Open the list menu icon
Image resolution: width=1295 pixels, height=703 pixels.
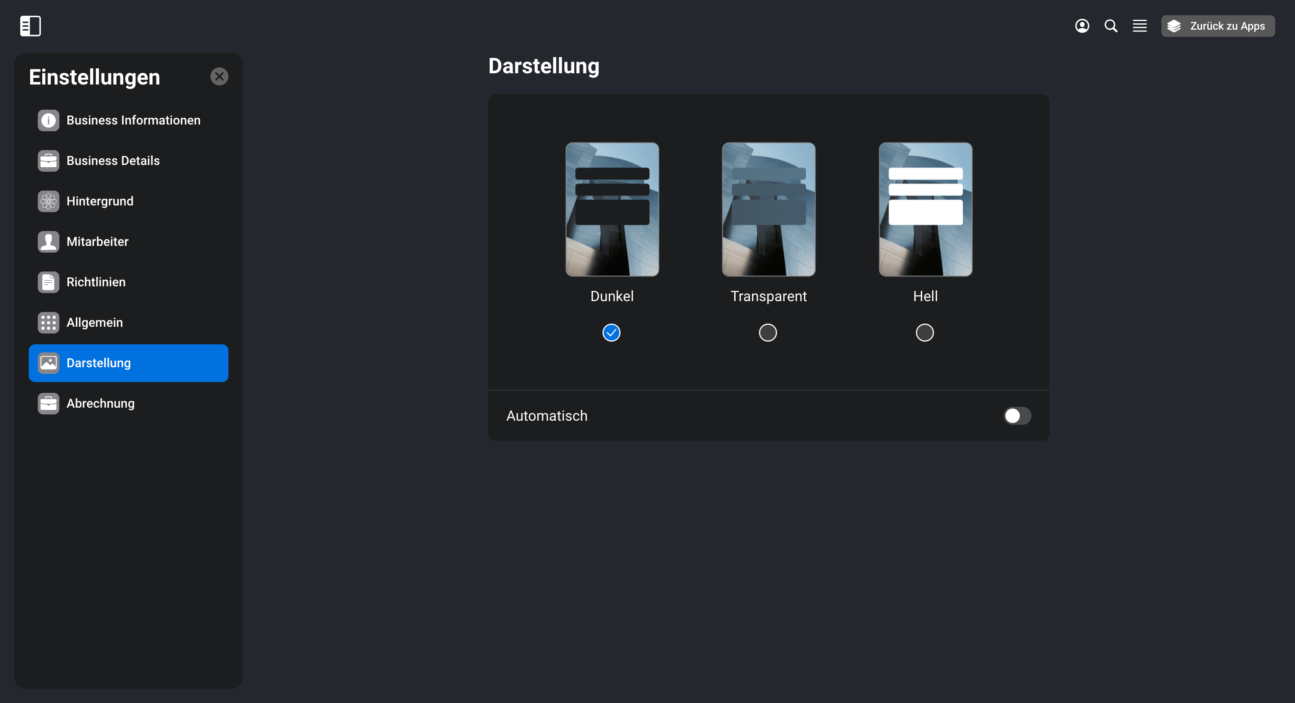pos(1140,26)
